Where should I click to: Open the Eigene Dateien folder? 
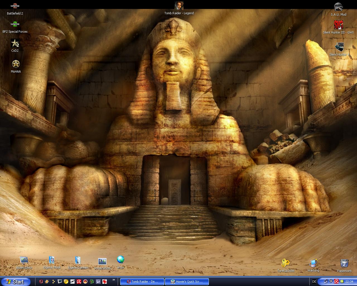point(78,260)
